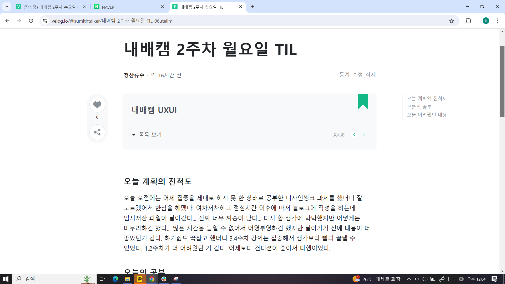Click the heart like button
Viewport: 505px width, 284px height.
pos(97,105)
